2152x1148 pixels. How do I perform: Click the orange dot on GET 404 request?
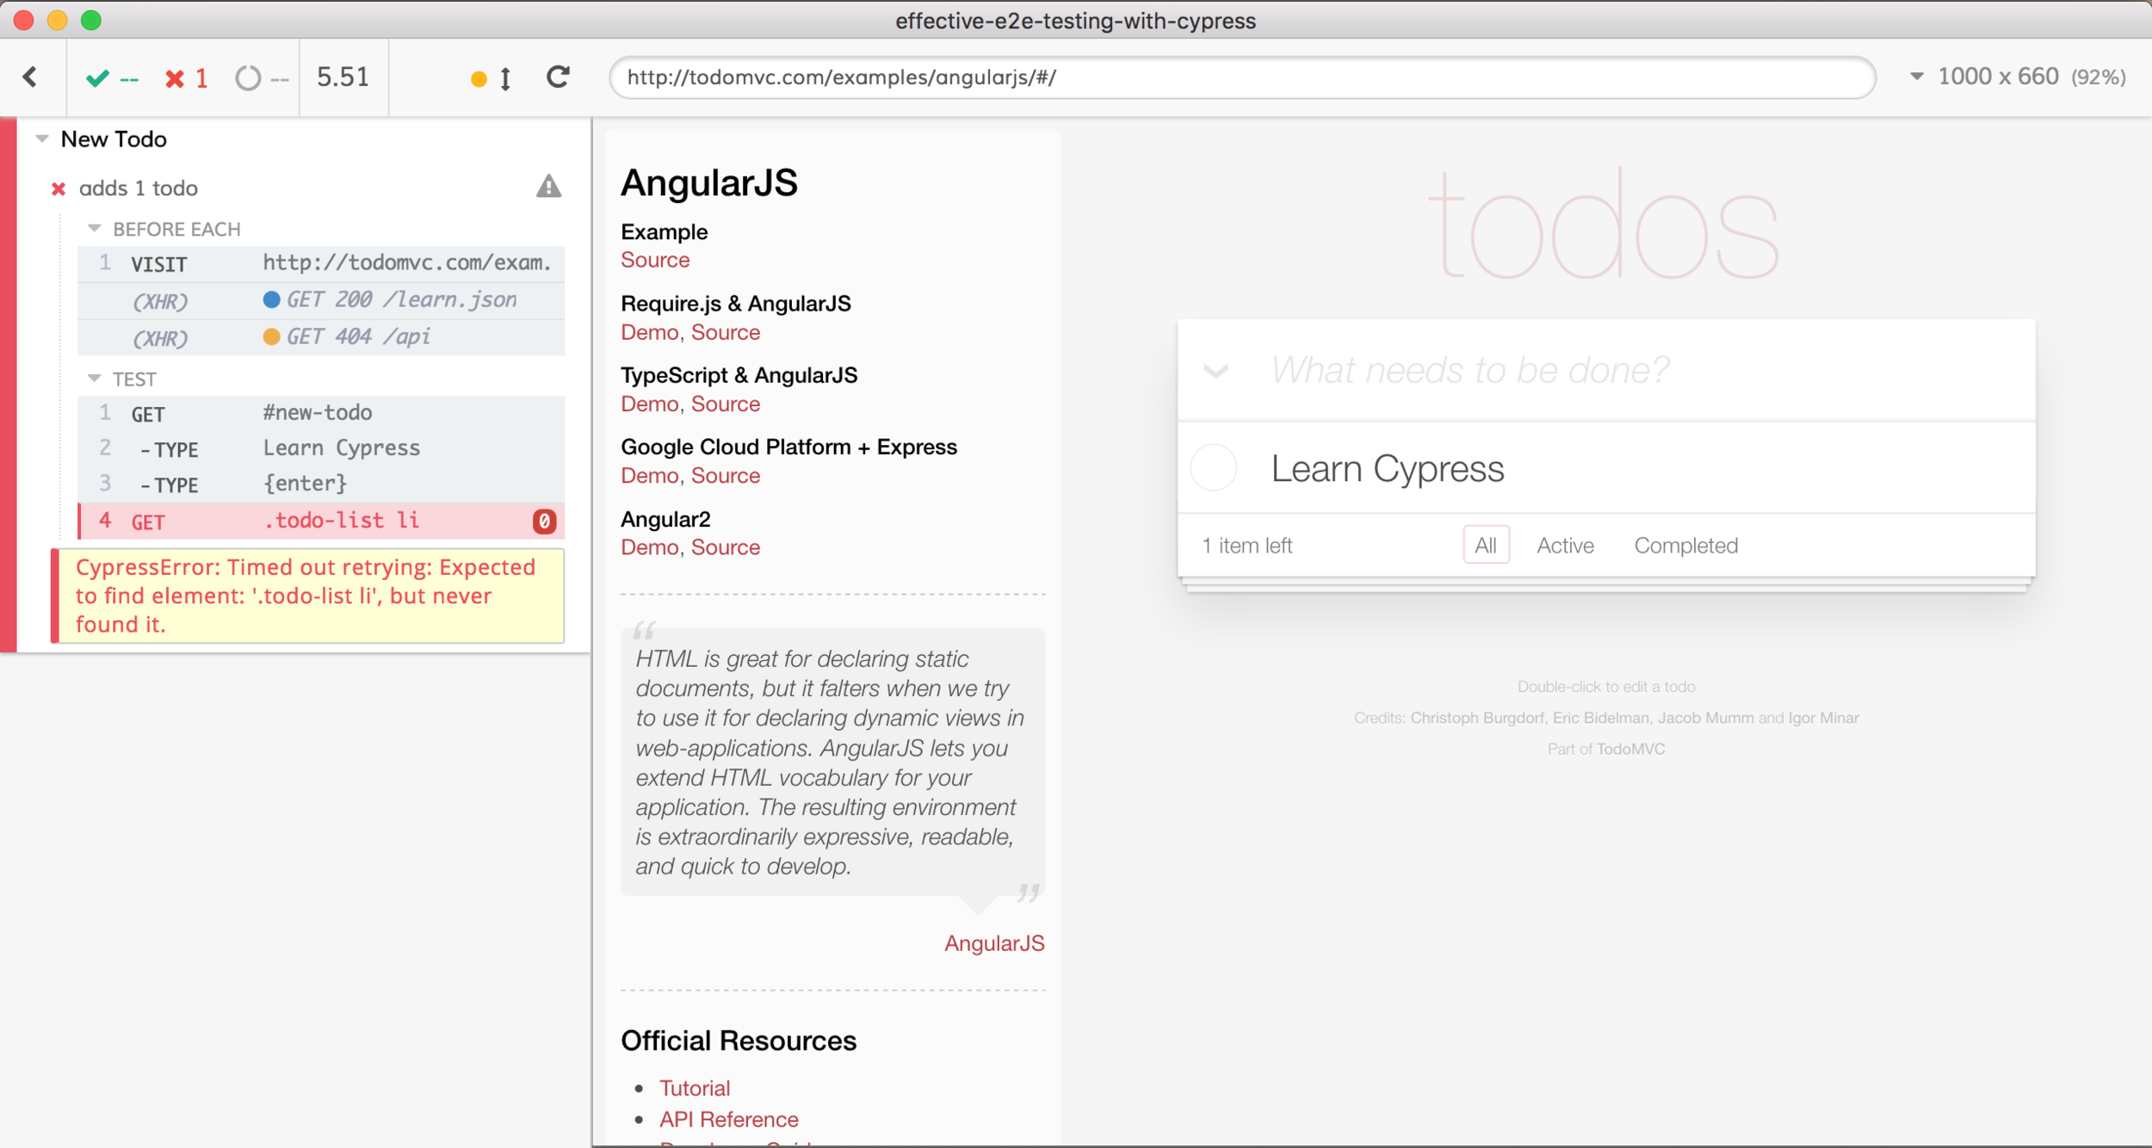tap(271, 336)
